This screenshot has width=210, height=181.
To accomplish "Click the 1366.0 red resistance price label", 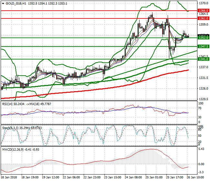I will click(x=203, y=11).
